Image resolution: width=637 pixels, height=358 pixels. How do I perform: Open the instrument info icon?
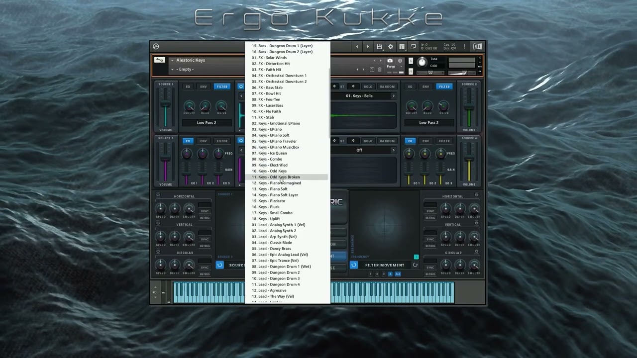(x=400, y=61)
